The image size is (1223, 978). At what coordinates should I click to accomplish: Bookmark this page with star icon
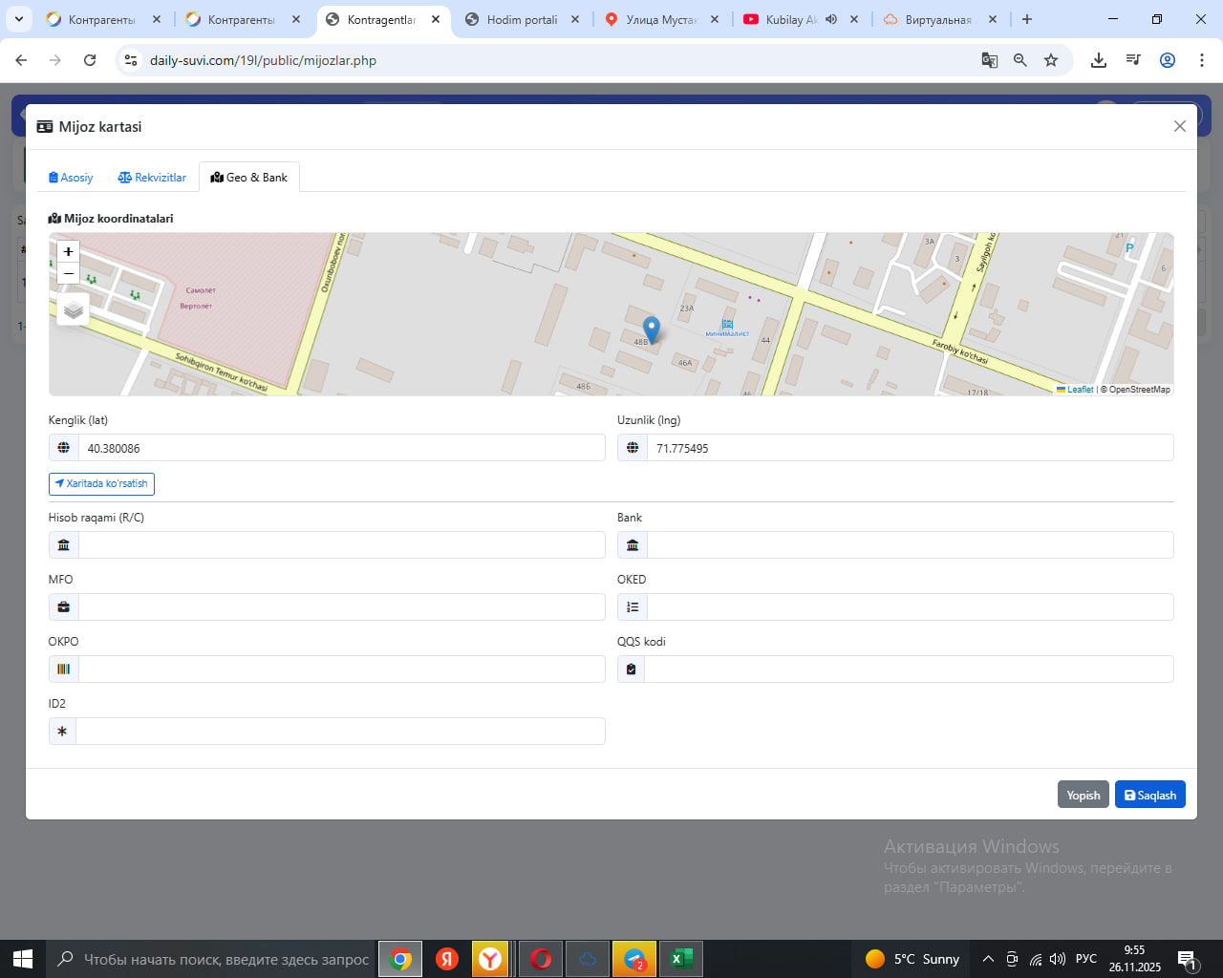(x=1051, y=60)
